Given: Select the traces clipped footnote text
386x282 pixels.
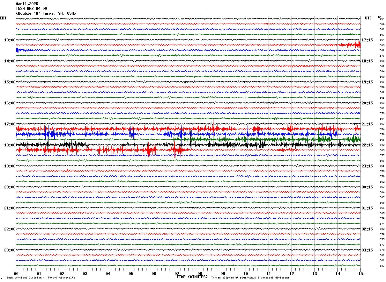Looking at the screenshot, I should [x=250, y=278].
